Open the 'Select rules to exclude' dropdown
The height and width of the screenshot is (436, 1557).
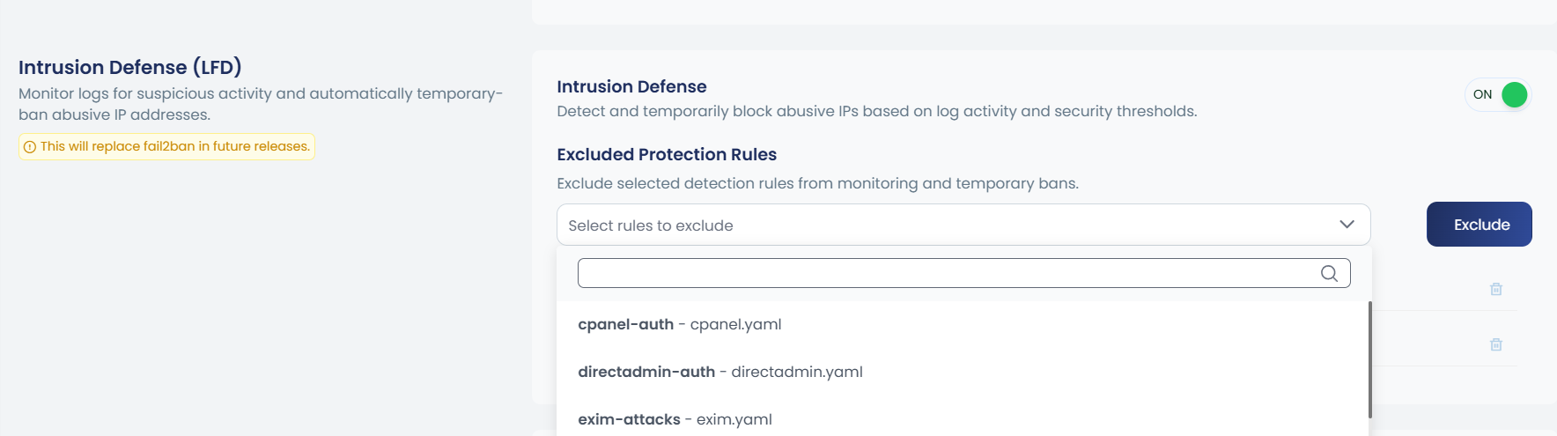tap(963, 225)
